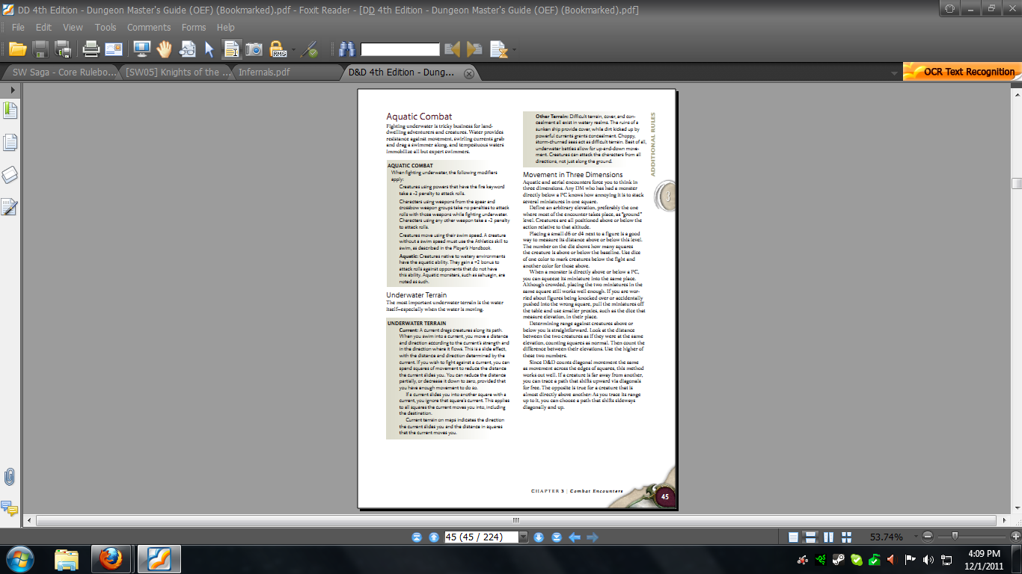The image size is (1022, 574).
Task: Click the Previous View back arrow
Action: [x=575, y=537]
